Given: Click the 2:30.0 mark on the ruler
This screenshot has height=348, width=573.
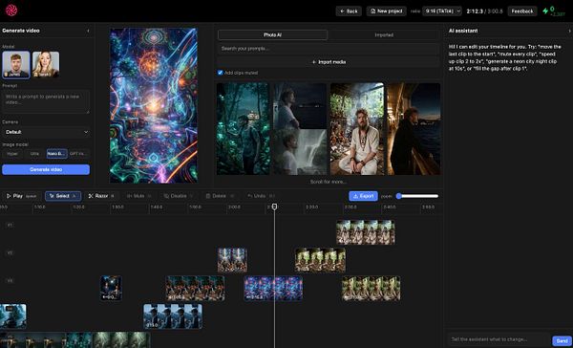Looking at the screenshot, I should coord(350,207).
